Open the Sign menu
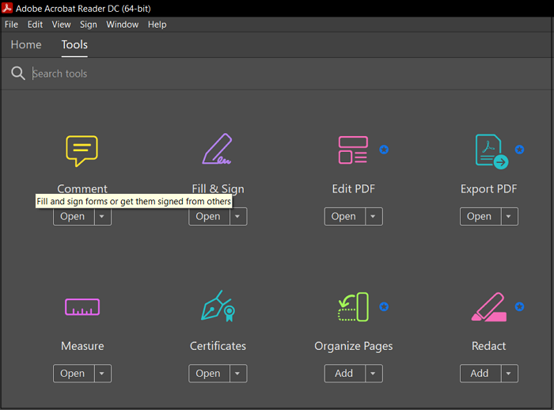The width and height of the screenshot is (554, 410). 89,25
